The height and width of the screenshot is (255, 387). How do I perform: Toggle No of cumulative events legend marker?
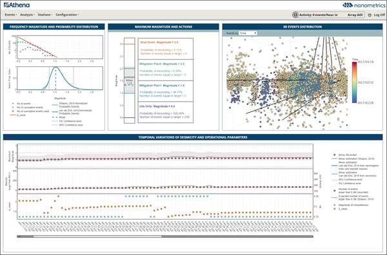[x=13, y=108]
